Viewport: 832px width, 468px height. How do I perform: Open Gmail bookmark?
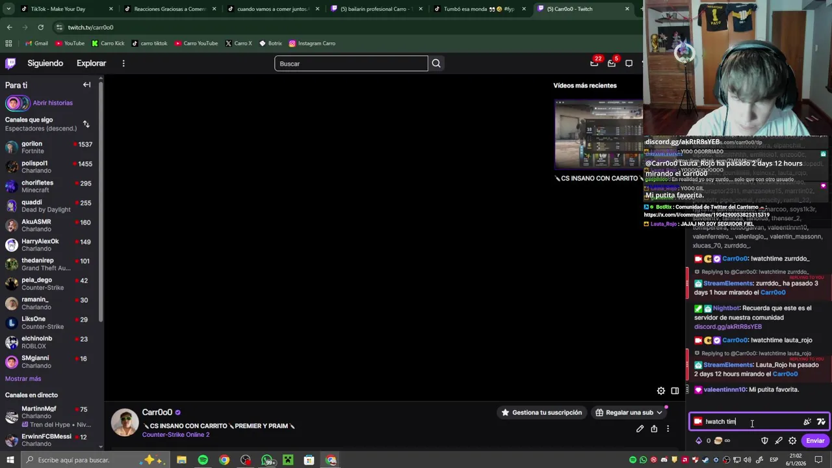coord(36,44)
